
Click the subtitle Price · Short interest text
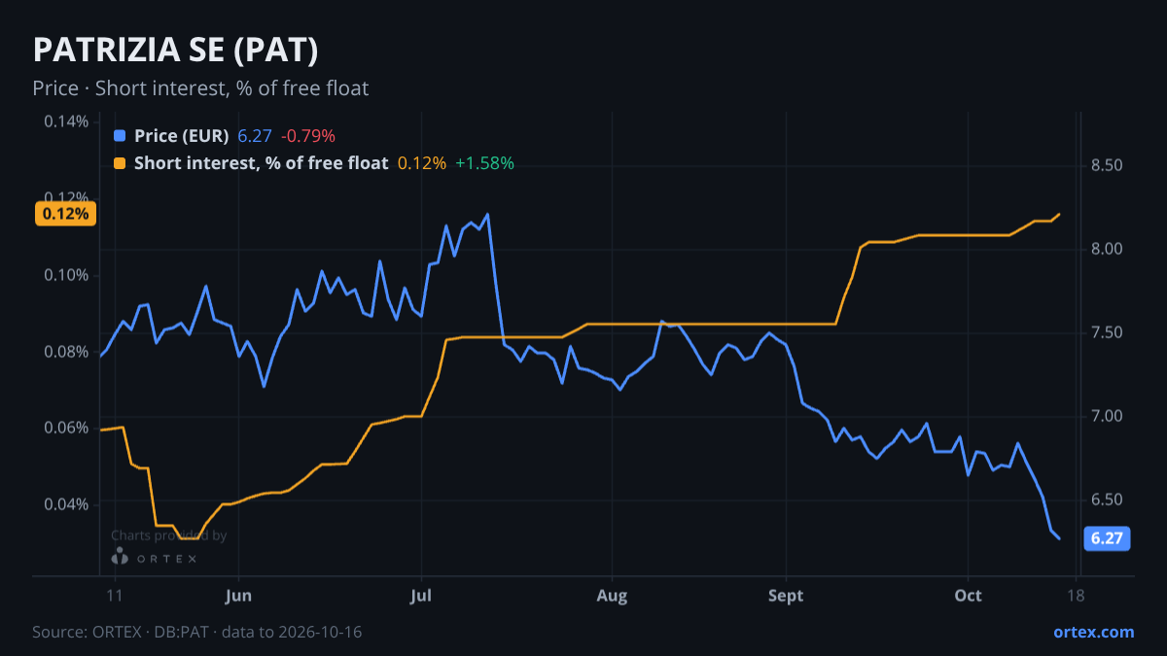click(200, 88)
